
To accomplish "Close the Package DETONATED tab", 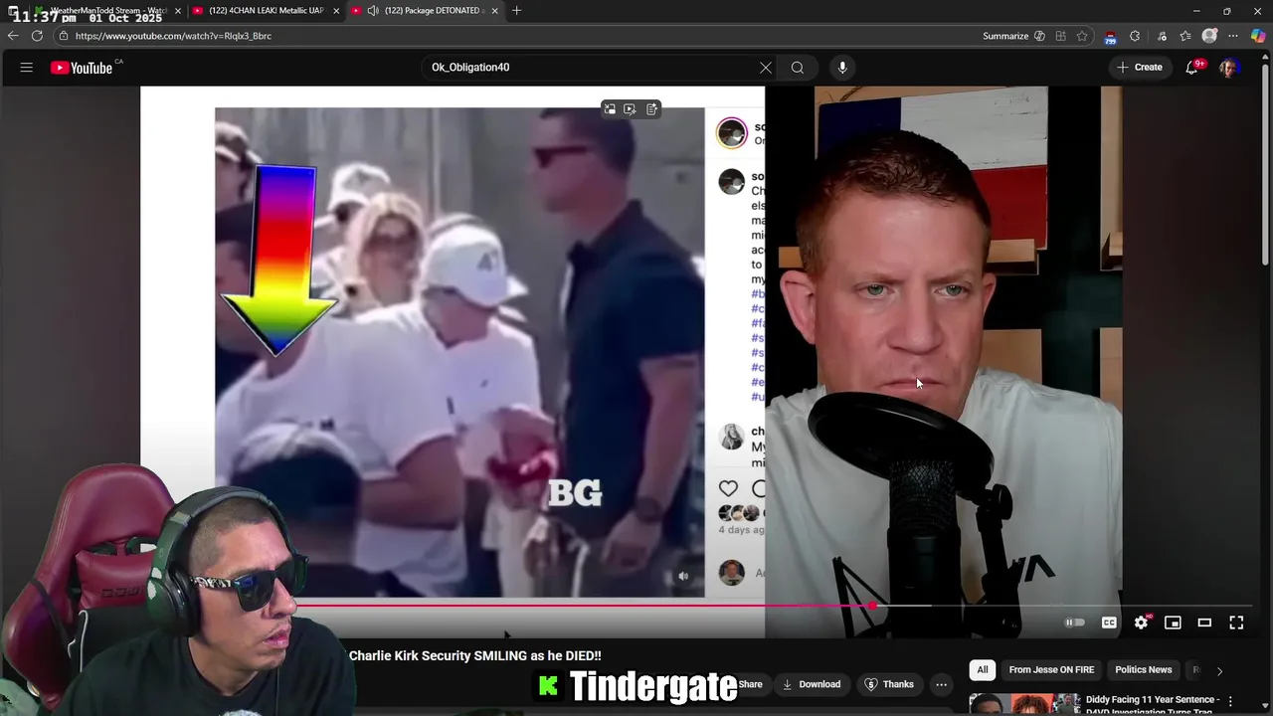I will point(494,11).
